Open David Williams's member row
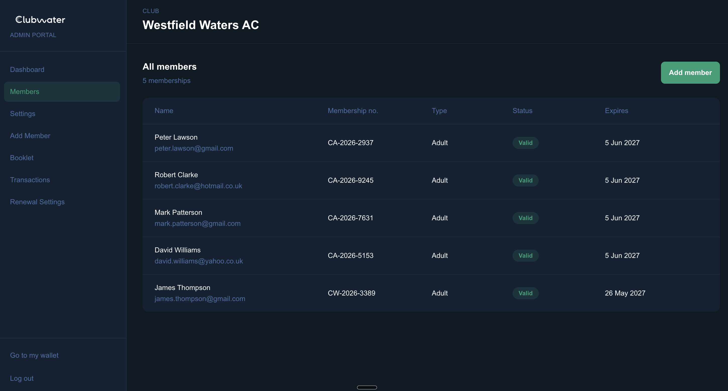Screen dimensions: 728x391 (x=431, y=256)
